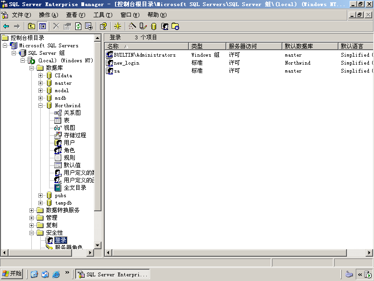This screenshot has width=374, height=281.
Task: Open the 查看(V) menu
Action: click(76, 15)
